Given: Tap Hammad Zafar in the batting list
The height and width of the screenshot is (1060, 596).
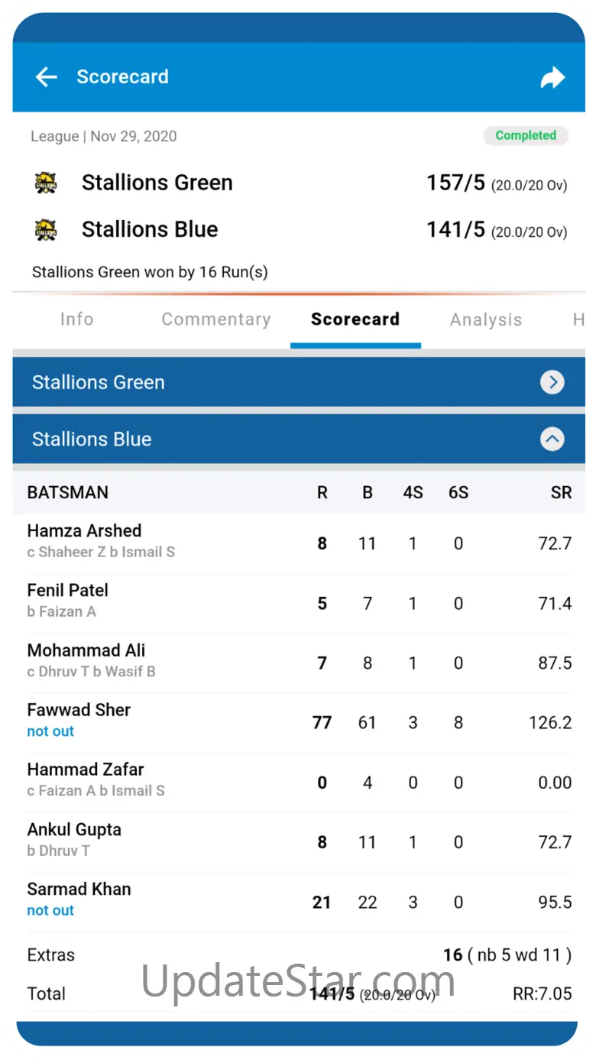Looking at the screenshot, I should click(x=86, y=770).
